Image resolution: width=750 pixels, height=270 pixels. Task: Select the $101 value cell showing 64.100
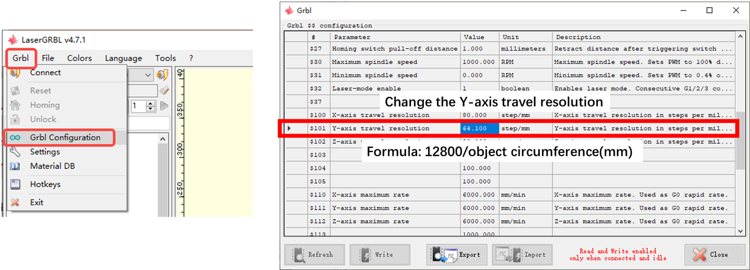click(479, 128)
